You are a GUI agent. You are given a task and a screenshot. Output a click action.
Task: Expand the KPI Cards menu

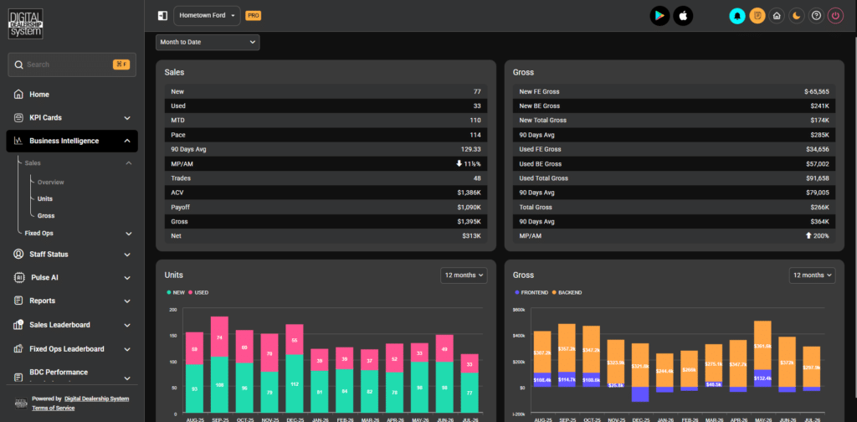72,117
